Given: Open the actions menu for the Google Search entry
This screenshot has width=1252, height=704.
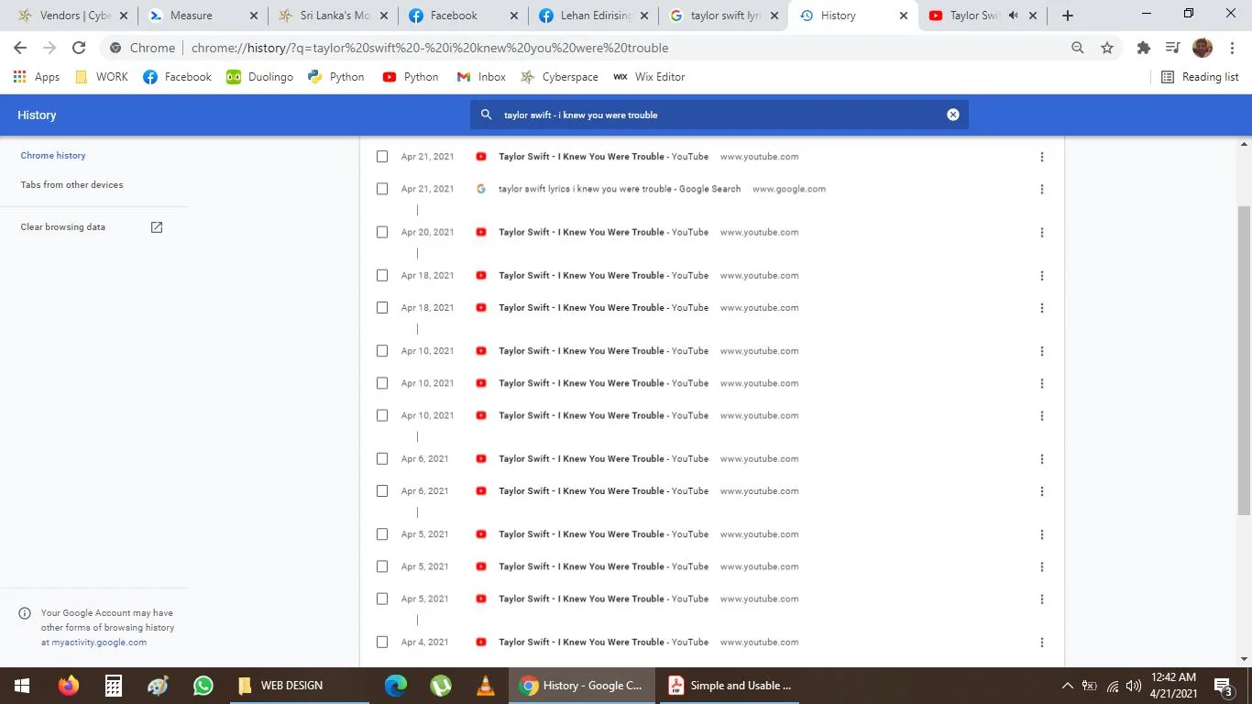Looking at the screenshot, I should [x=1042, y=189].
